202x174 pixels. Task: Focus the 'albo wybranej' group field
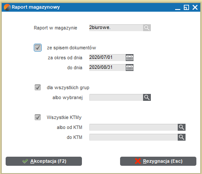tap(116, 97)
